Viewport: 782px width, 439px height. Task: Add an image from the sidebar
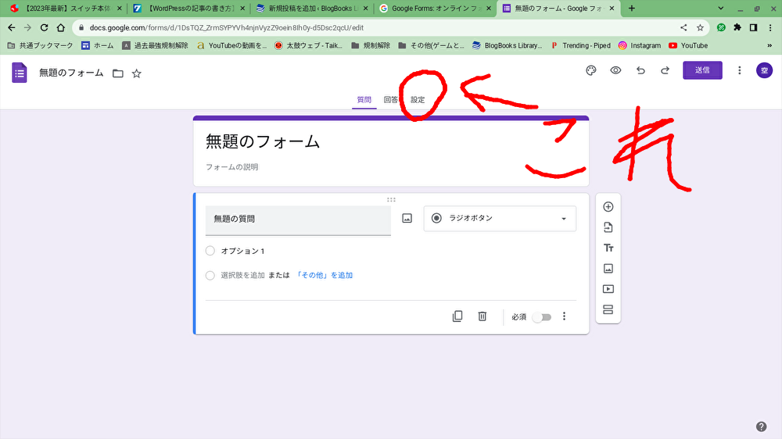(608, 268)
